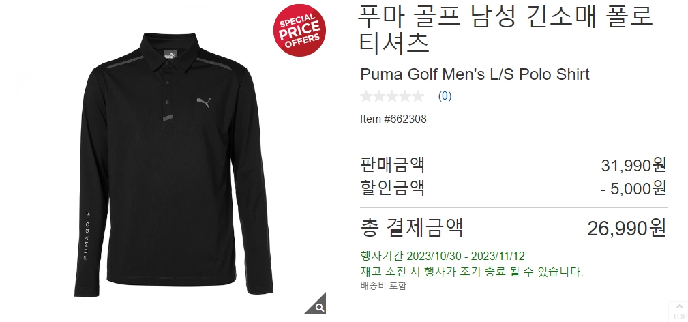
Task: Click the TOP scroll-up arrow button
Action: click(679, 311)
